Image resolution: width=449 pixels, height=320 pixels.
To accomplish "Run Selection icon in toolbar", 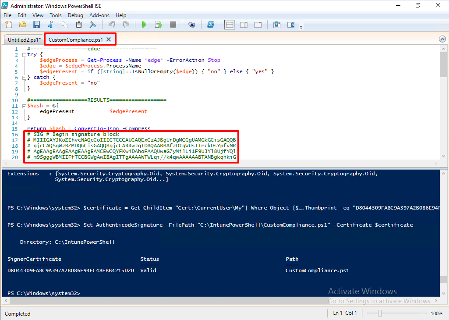I will [x=158, y=25].
